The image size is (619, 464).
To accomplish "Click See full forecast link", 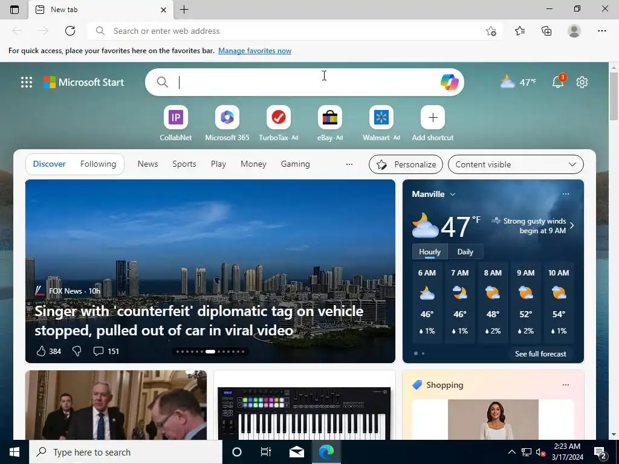I will (540, 353).
